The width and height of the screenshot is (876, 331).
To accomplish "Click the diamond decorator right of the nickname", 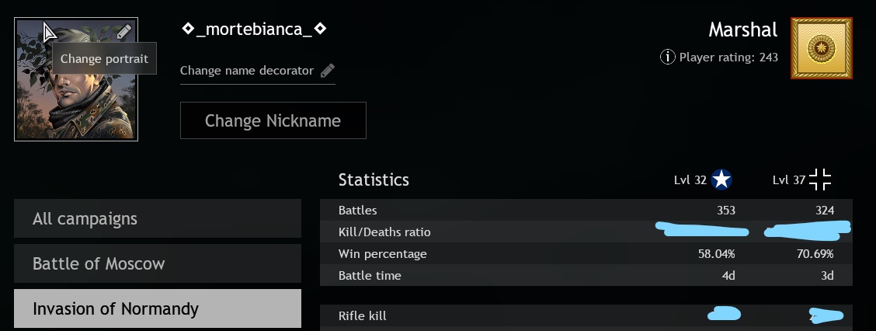I will click(320, 29).
